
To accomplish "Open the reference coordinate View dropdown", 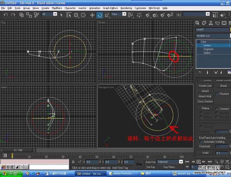I will point(124,14).
